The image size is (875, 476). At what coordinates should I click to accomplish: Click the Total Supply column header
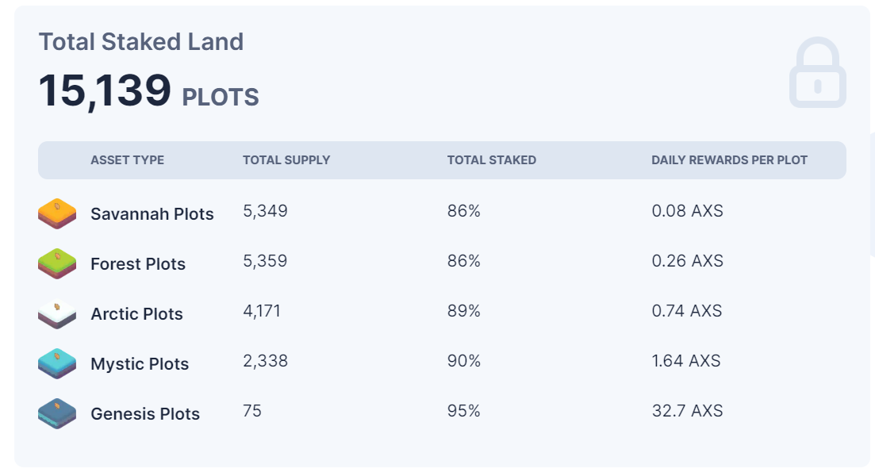(286, 160)
